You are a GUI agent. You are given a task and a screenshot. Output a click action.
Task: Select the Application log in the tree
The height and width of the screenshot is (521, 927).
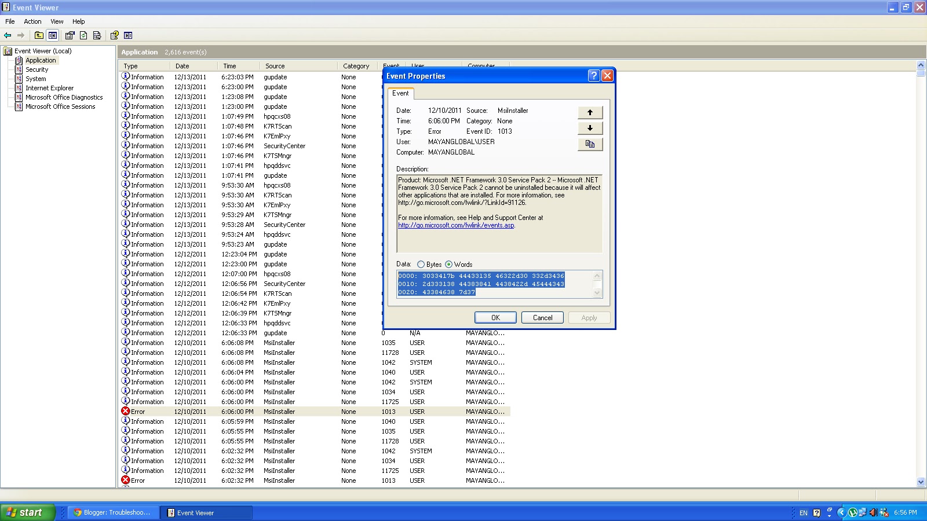41,60
